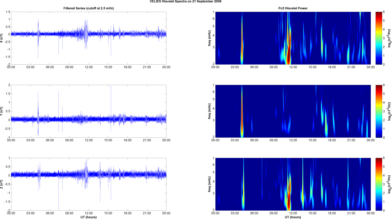Click log2(nT²/Hz) label beside middle colorbar
The image size is (392, 219).
[x=390, y=111]
